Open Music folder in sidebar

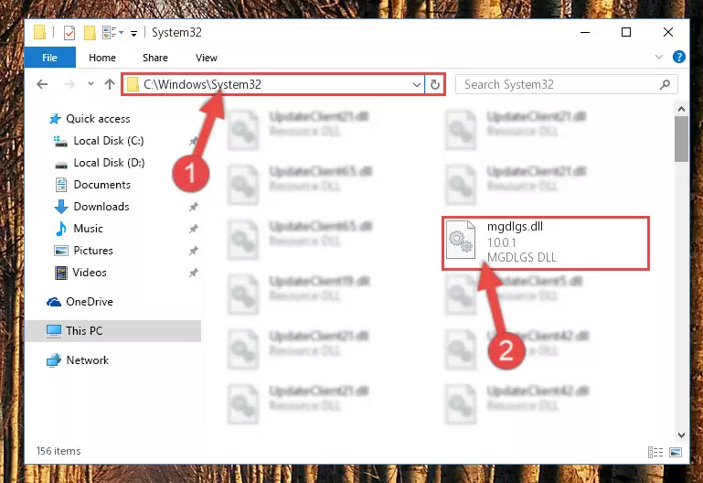(79, 229)
